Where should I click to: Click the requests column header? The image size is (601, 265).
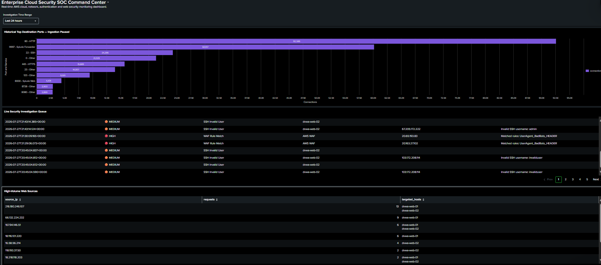click(x=301, y=200)
